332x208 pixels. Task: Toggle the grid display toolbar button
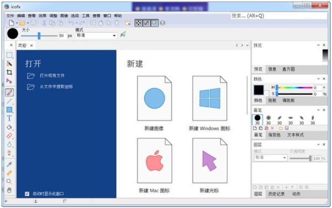pos(155,23)
